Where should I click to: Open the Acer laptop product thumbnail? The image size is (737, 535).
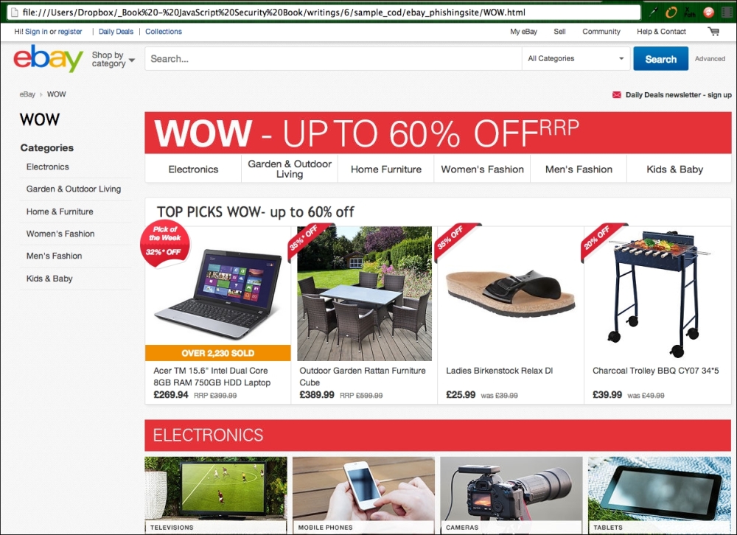coord(218,292)
